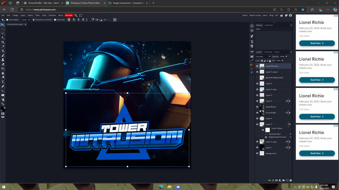339x190 pixels.
Task: Open the Window menu
Action: [x=52, y=15]
